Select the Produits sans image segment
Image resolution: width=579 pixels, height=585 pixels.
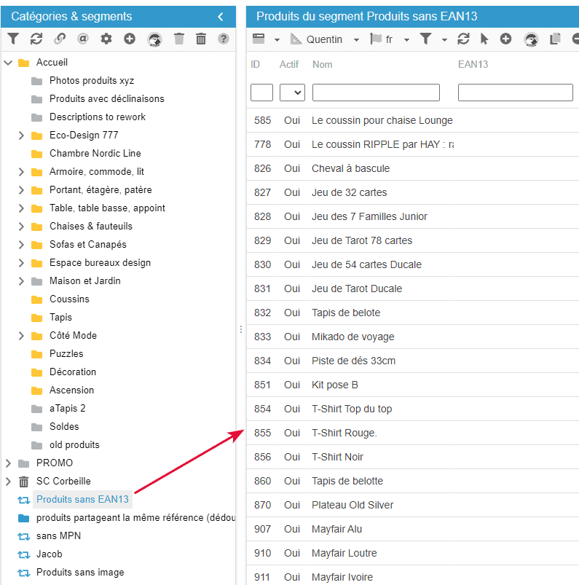[80, 573]
